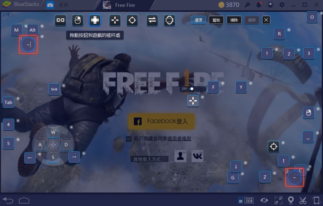
Task: Select the link/chain tool in keymapping toolbar
Action: point(60,20)
